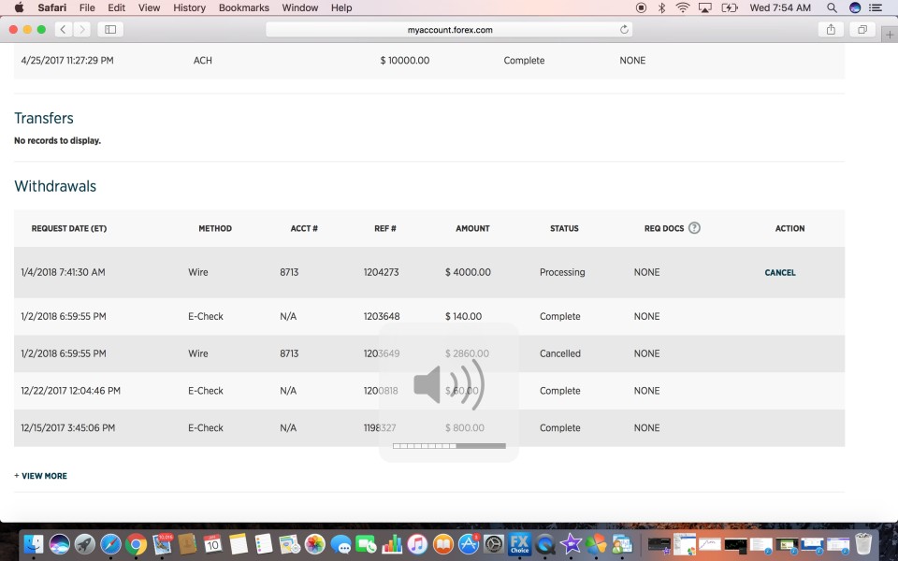Open the Safari Share menu
Screen dimensions: 898x561
tap(831, 29)
